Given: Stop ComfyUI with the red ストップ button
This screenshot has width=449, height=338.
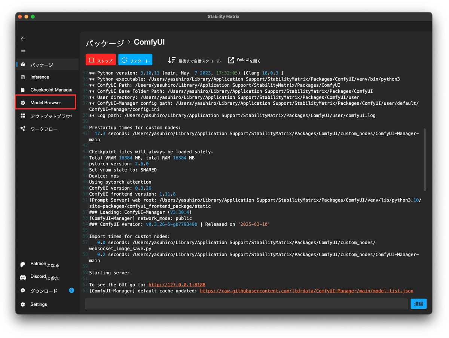Looking at the screenshot, I should tap(101, 60).
